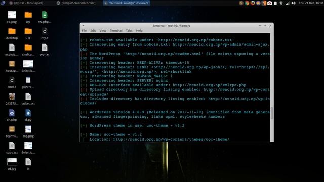
Task: Select the ch.php file icon
Action: [x=12, y=113]
